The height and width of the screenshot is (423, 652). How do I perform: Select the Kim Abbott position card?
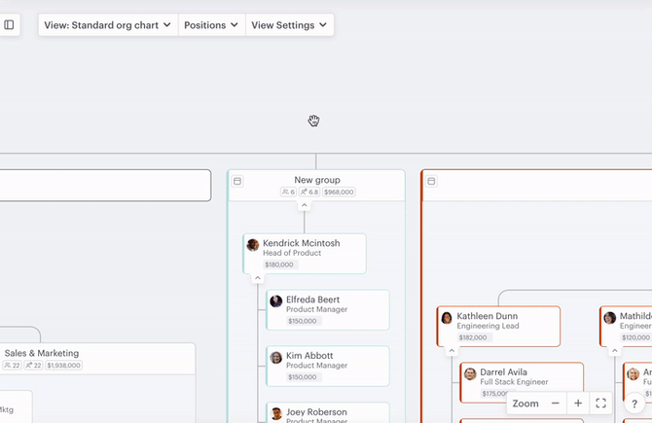coord(328,366)
